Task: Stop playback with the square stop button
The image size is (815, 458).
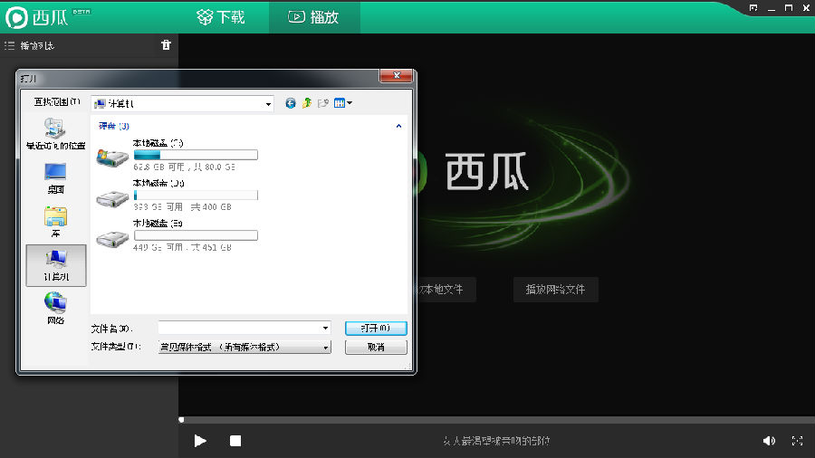Action: (x=235, y=441)
